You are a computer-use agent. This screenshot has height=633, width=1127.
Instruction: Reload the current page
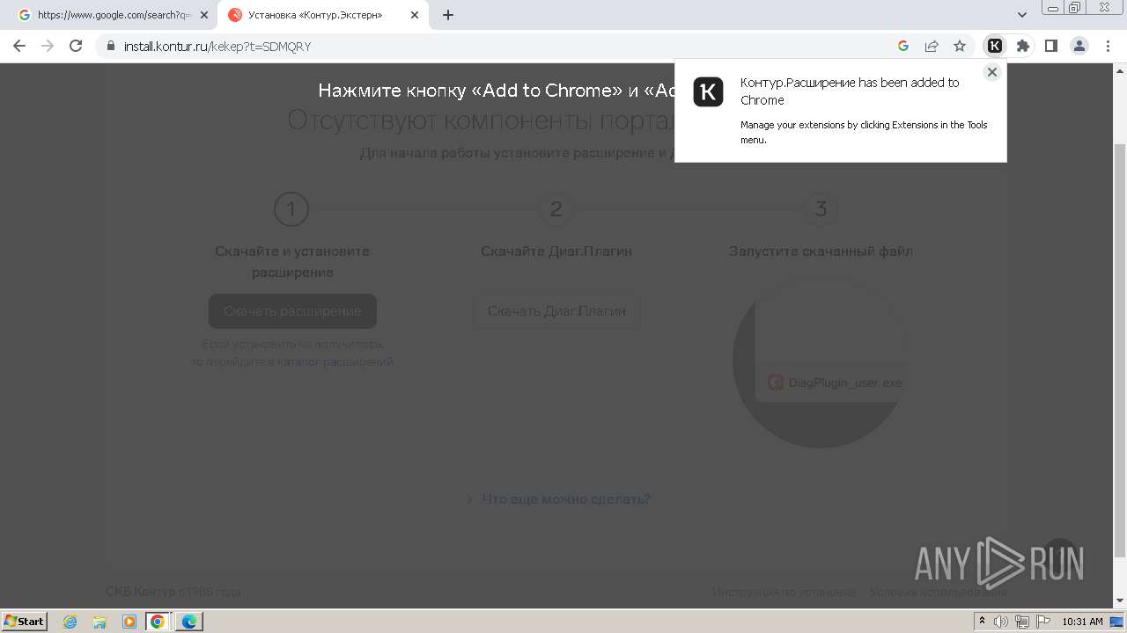tap(76, 46)
